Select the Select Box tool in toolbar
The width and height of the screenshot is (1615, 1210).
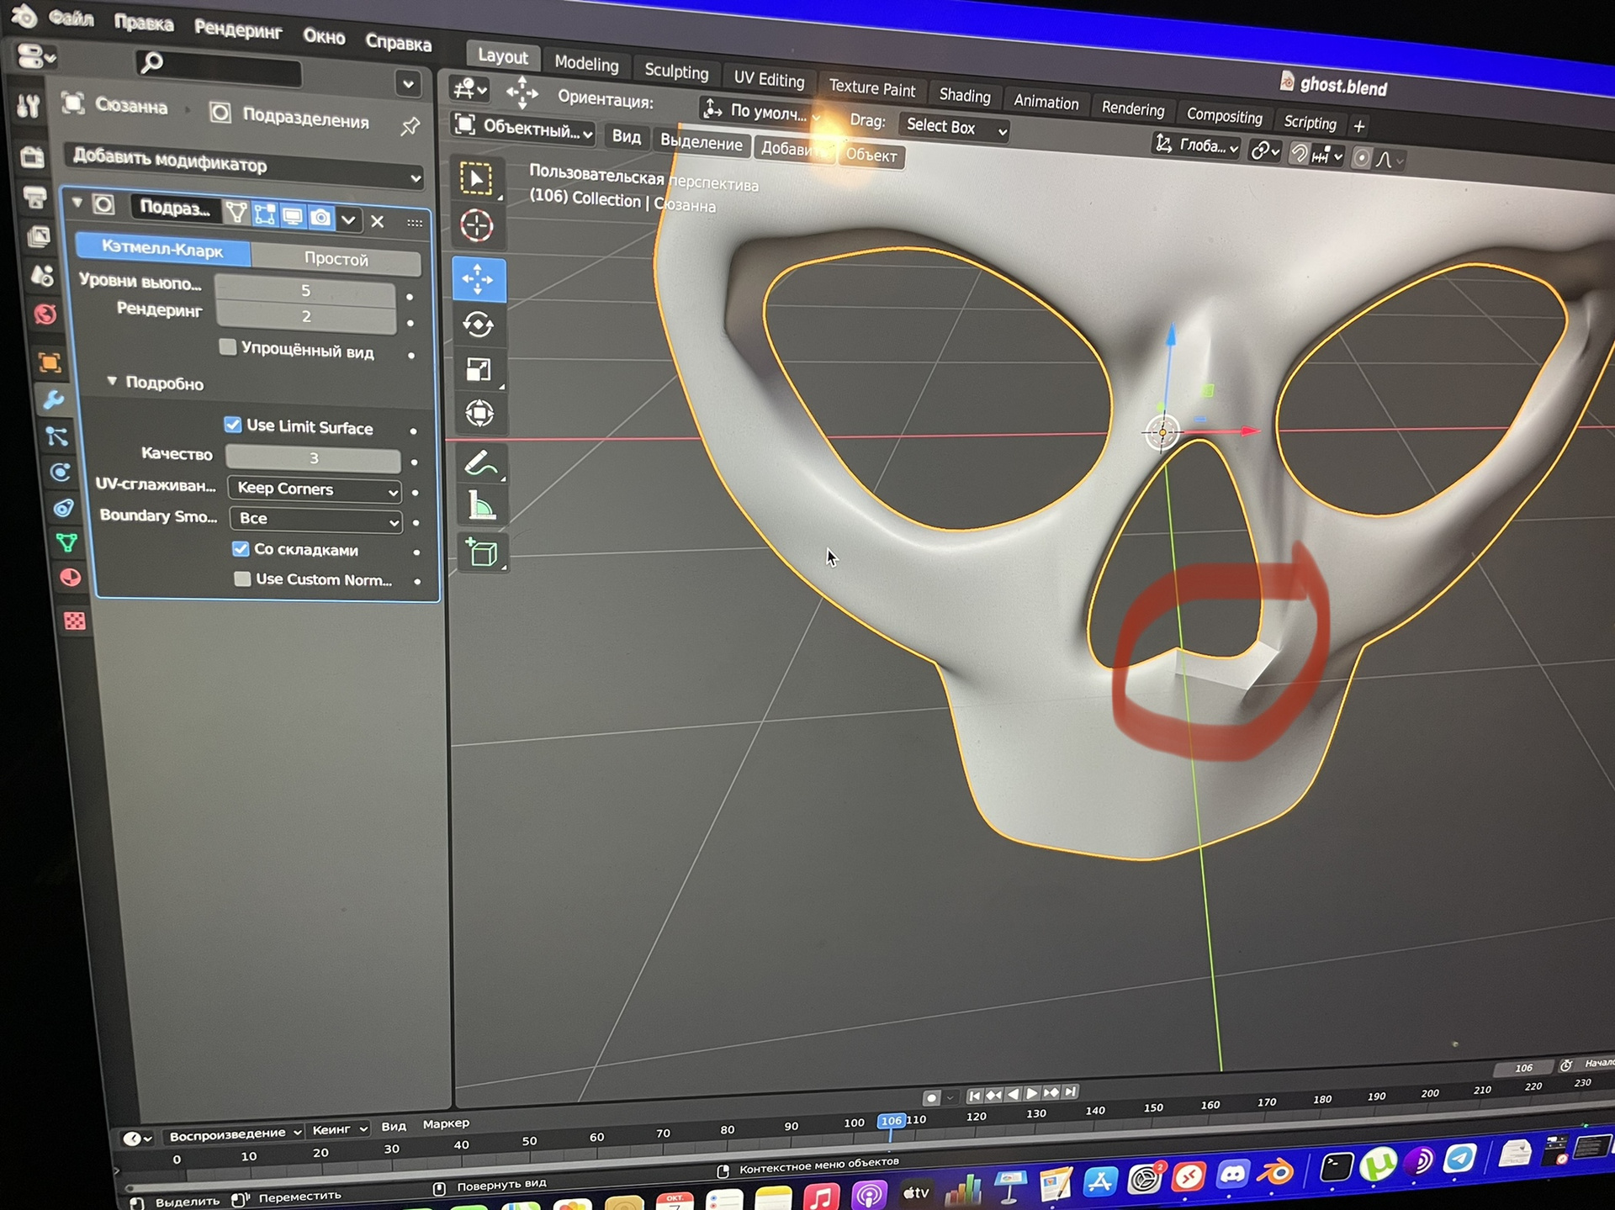[477, 178]
